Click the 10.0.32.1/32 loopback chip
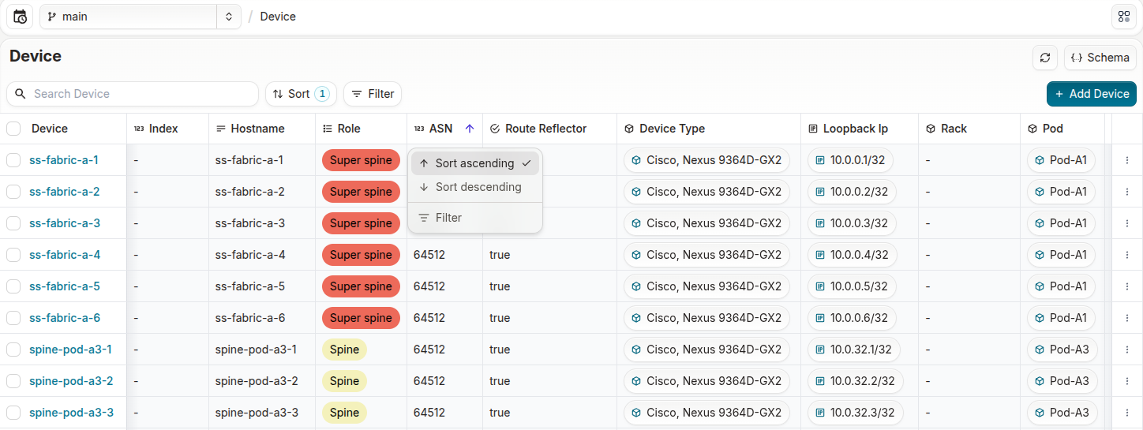This screenshot has height=430, width=1143. (853, 350)
